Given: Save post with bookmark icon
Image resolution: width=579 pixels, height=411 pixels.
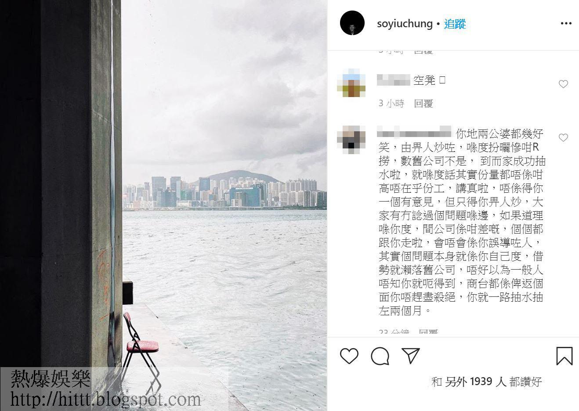Looking at the screenshot, I should pyautogui.click(x=564, y=356).
